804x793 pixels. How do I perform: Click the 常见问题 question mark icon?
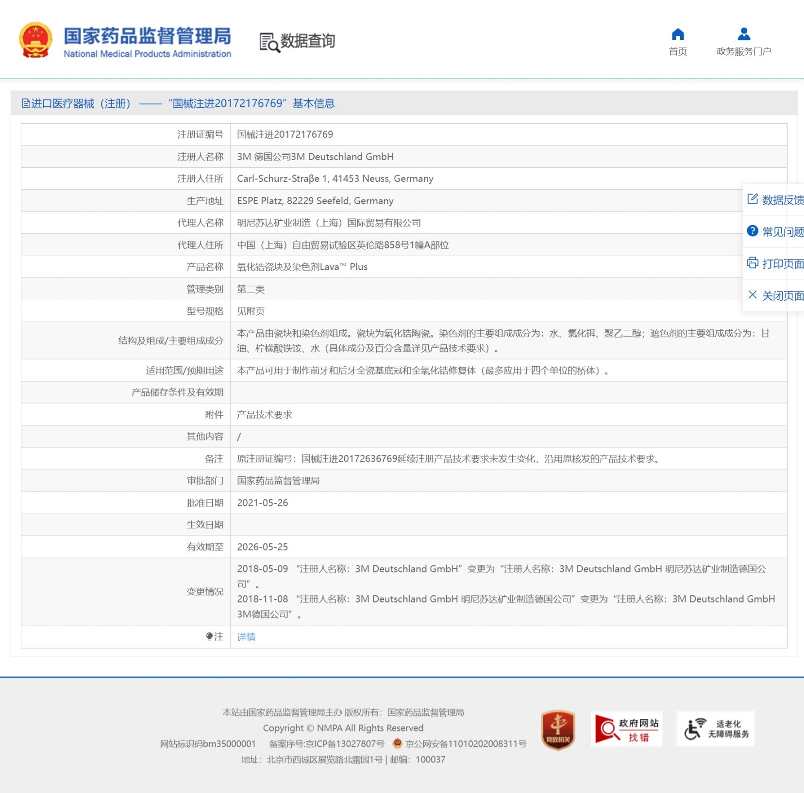tap(753, 231)
